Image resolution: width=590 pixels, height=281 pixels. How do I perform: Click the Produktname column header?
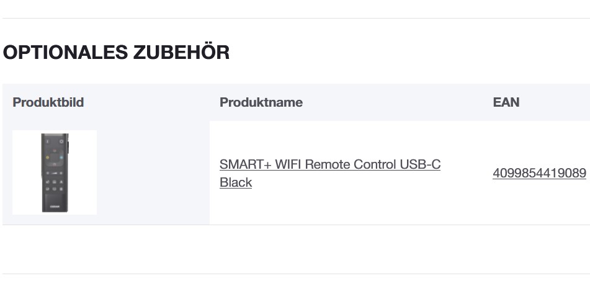[x=261, y=102]
